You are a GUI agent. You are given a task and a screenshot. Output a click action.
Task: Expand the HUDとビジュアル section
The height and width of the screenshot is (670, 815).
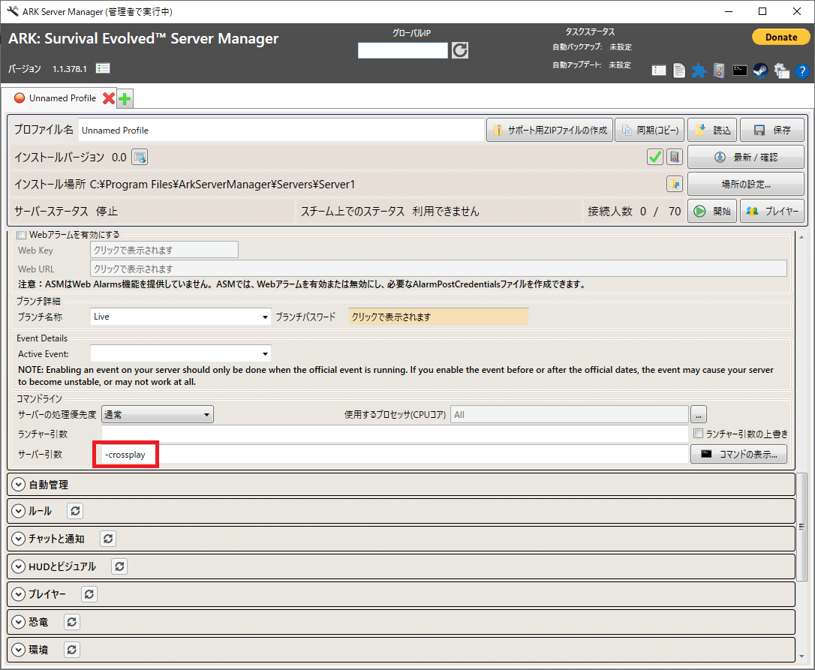(19, 566)
